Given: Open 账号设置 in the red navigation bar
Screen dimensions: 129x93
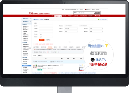Looking at the screenshot, I should pyautogui.click(x=98, y=16).
